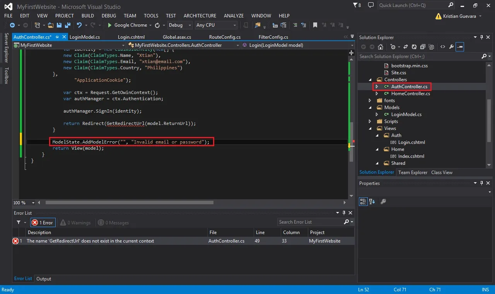
Task: Expand the AuthController.cs tree node
Action: click(377, 87)
